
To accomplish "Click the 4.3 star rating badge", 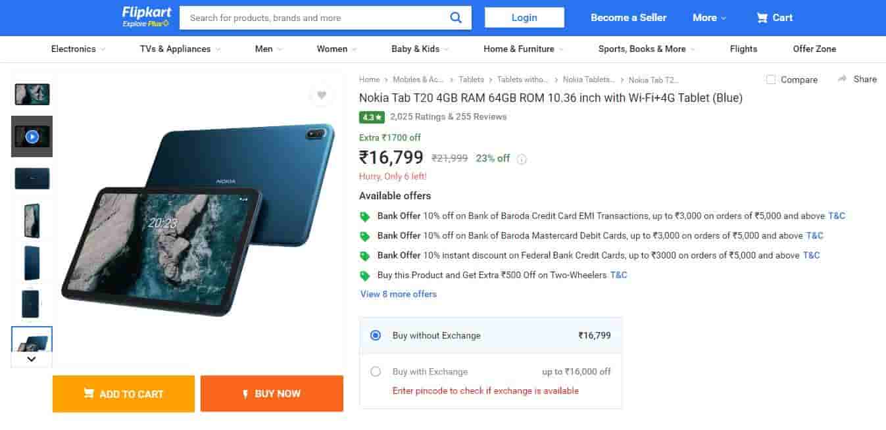I will (371, 116).
